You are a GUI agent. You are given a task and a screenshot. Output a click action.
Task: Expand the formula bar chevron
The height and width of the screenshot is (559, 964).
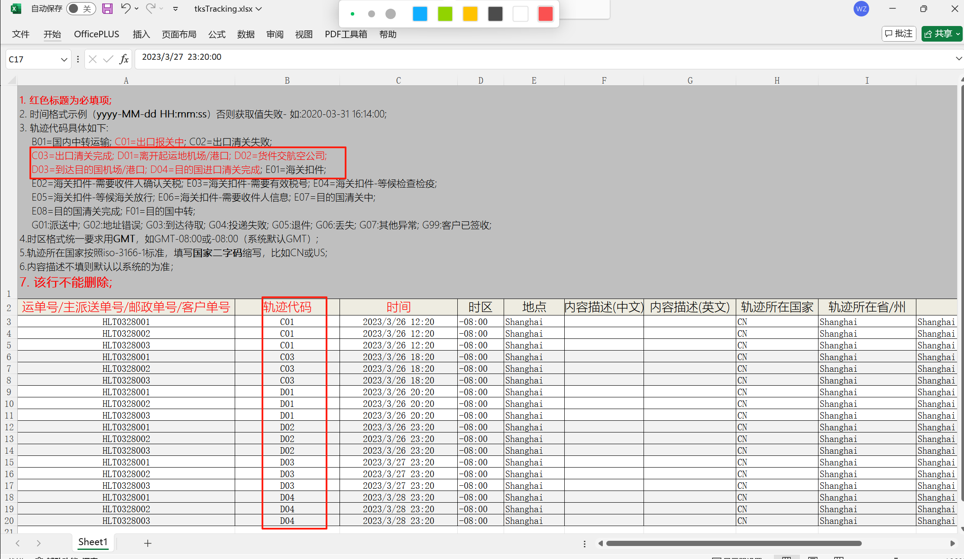click(x=958, y=58)
